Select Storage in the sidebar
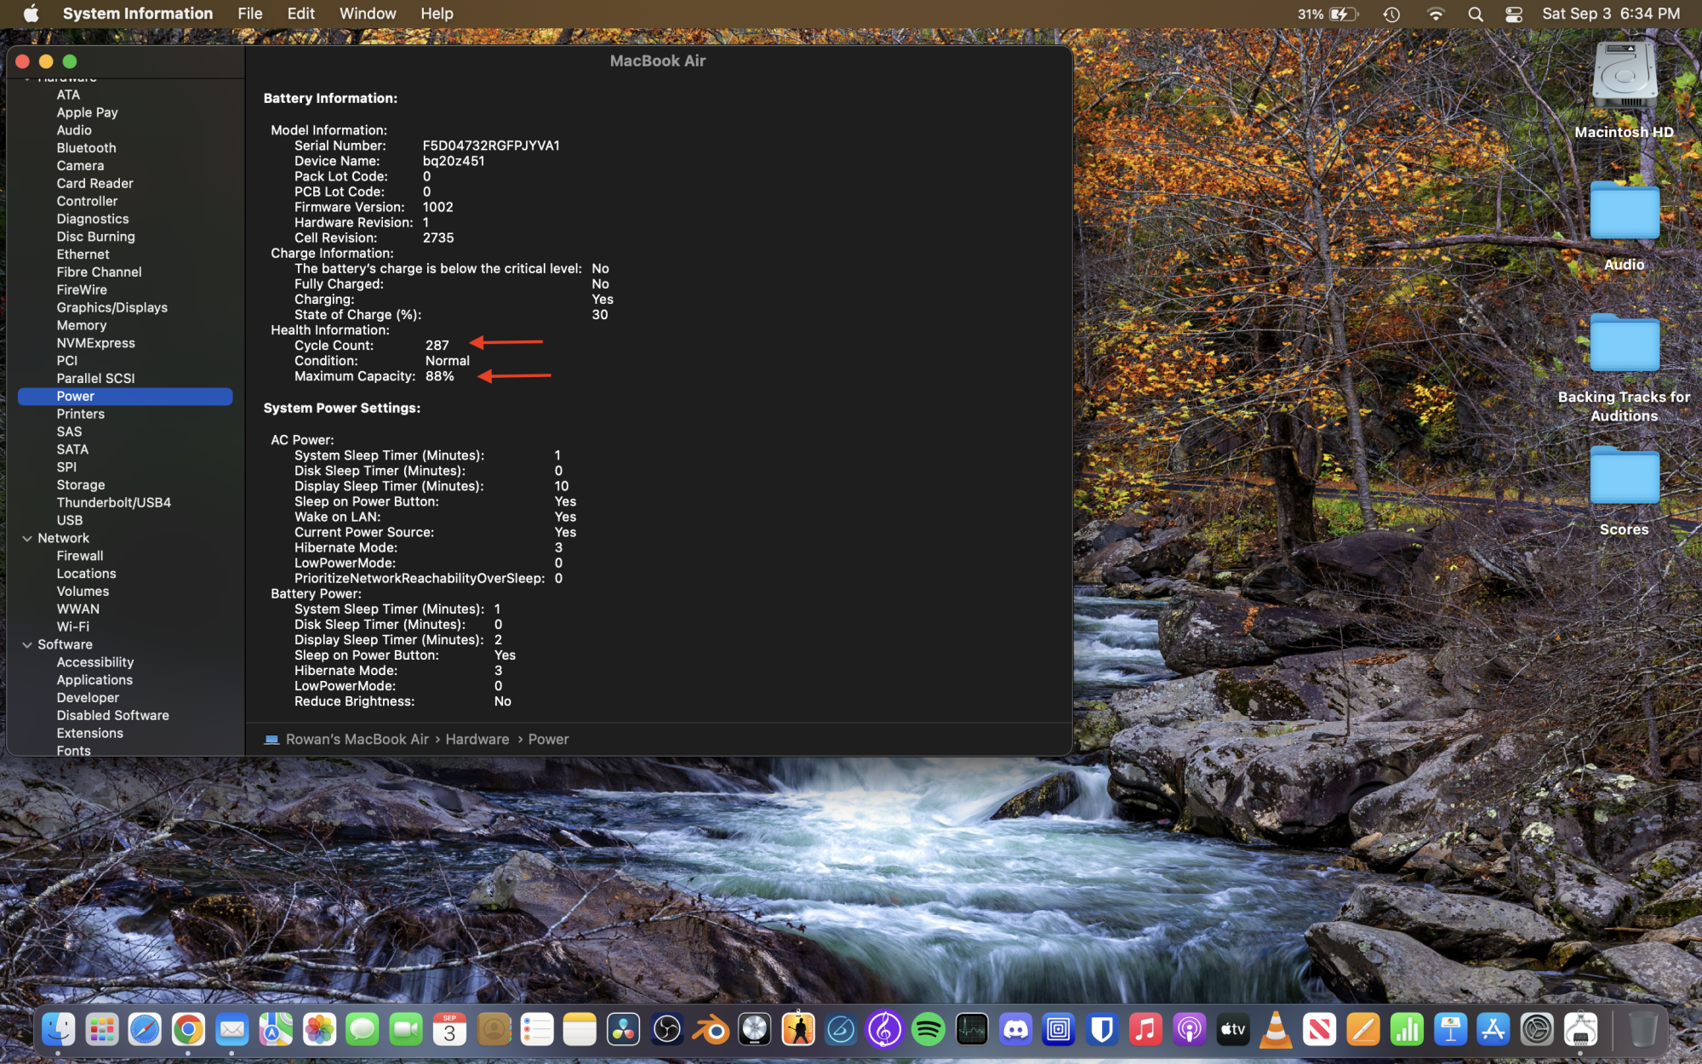 pyautogui.click(x=81, y=484)
